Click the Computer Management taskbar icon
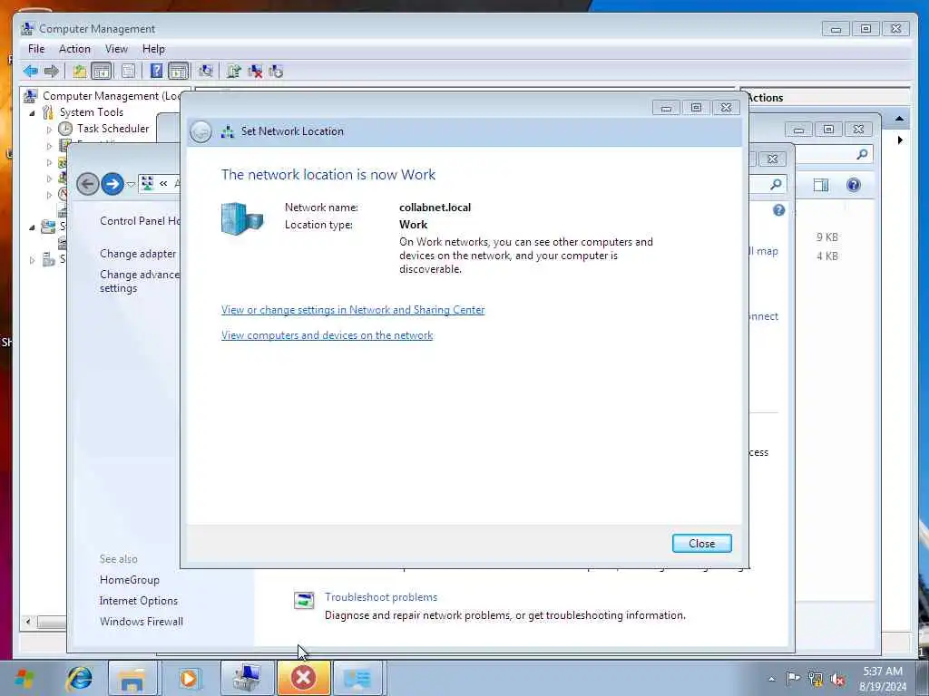The width and height of the screenshot is (929, 696). (x=247, y=678)
